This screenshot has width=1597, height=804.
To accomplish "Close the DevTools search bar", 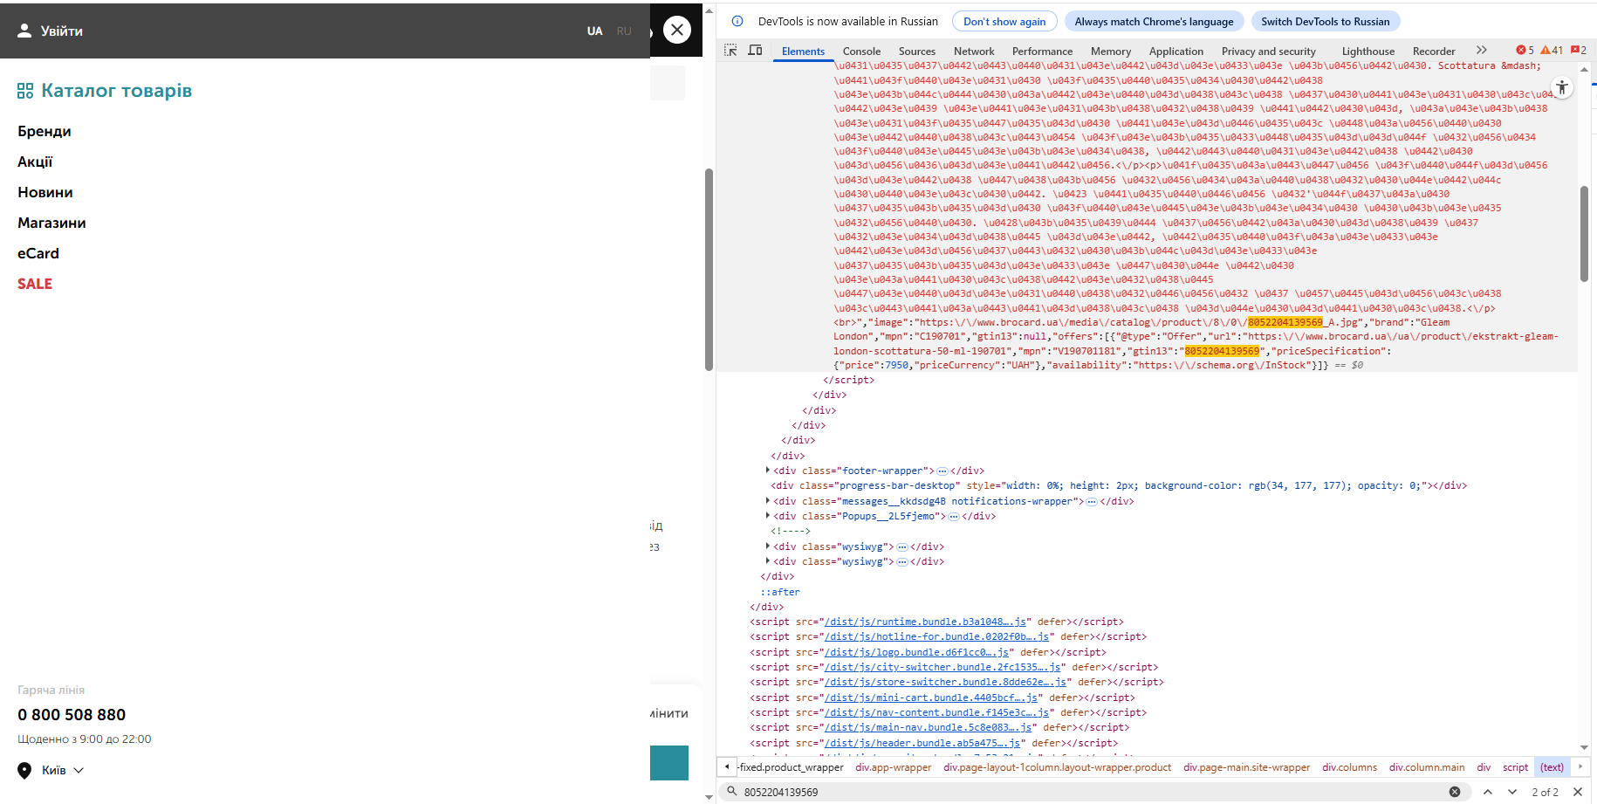I will pyautogui.click(x=1578, y=792).
